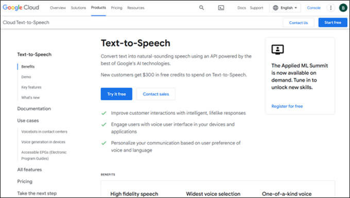Click the Contact sales button

pos(156,94)
